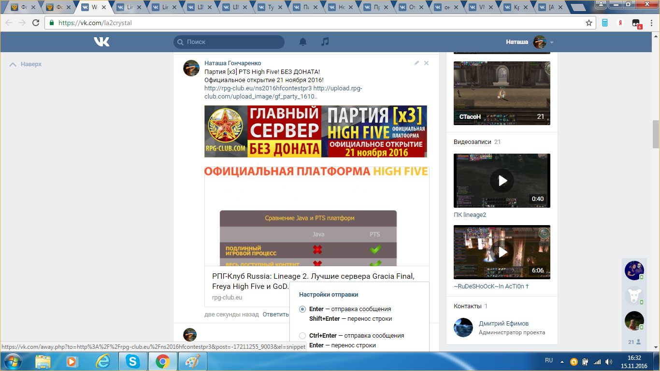Viewport: 660px width, 371px height.
Task: Open third chat avatar in side bar
Action: [634, 321]
